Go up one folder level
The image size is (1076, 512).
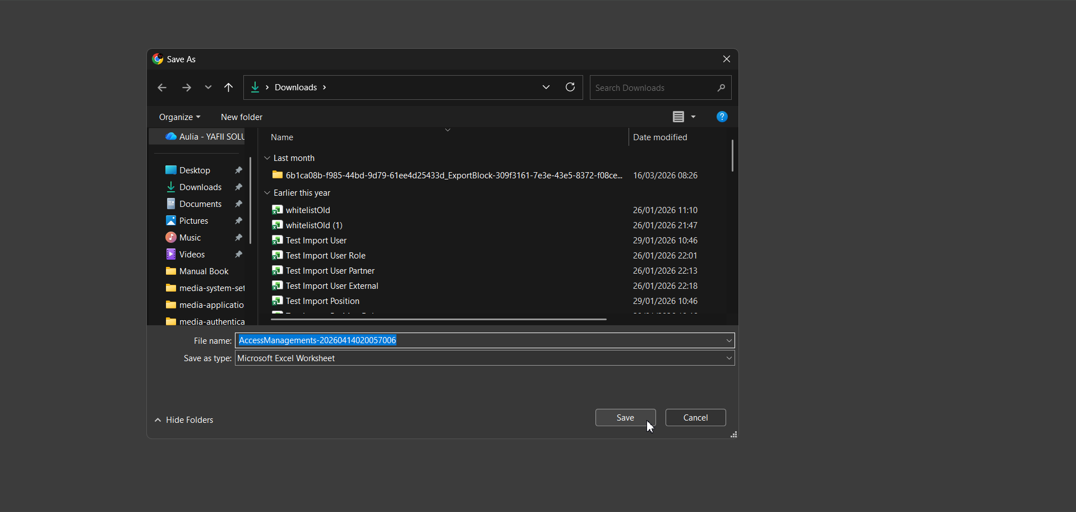point(228,87)
